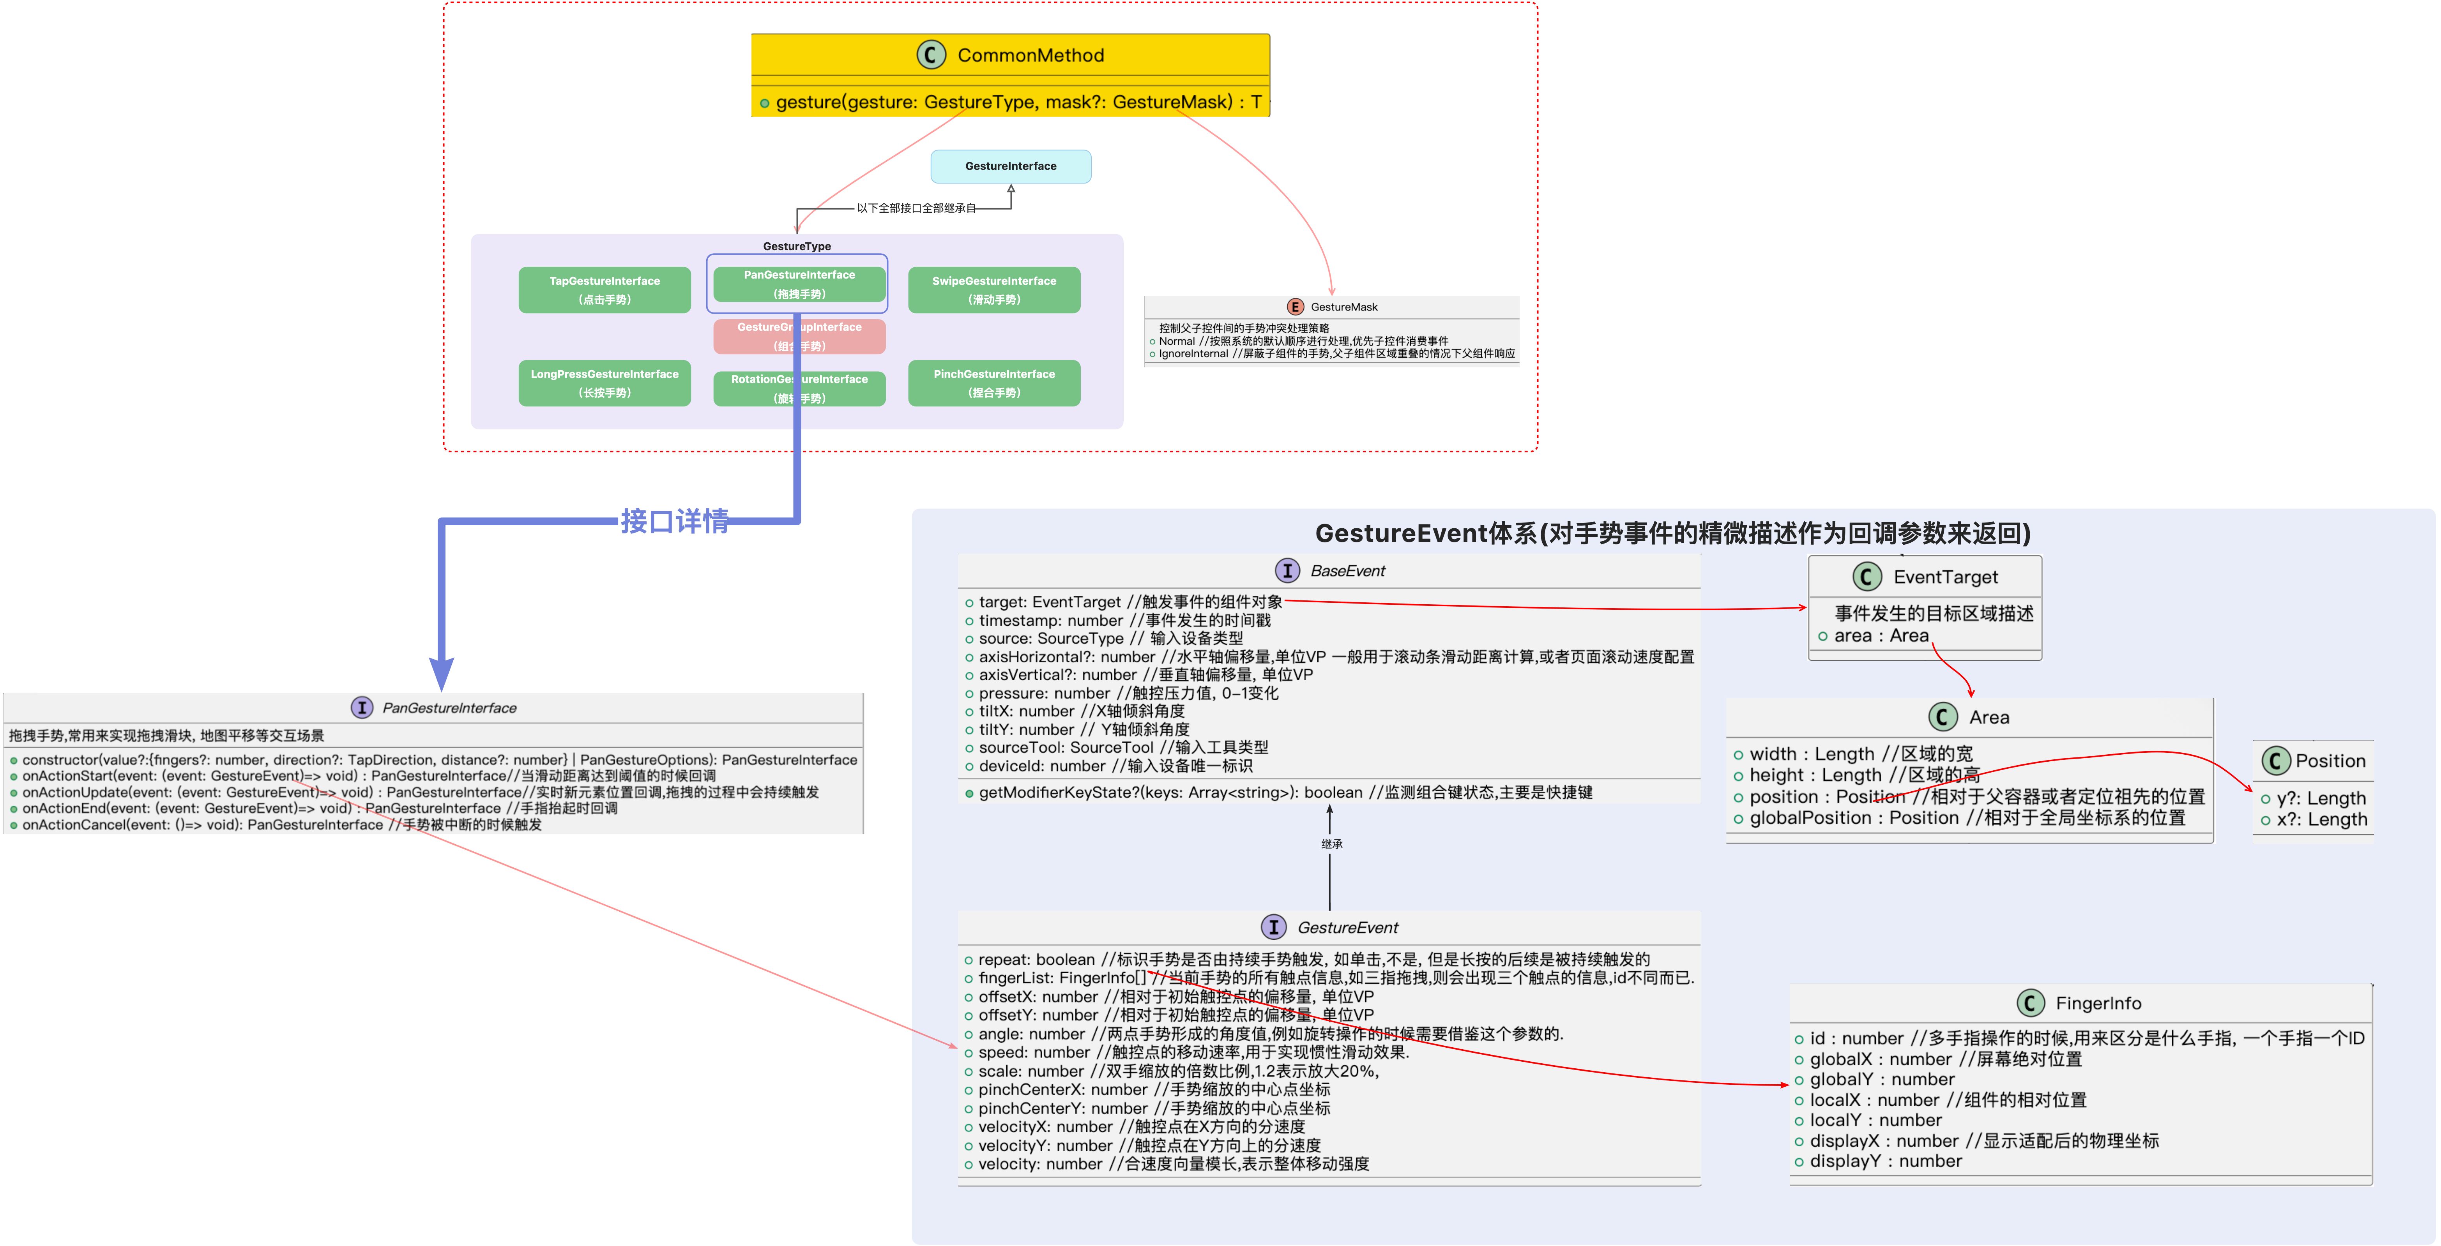The height and width of the screenshot is (1246, 2441).
Task: Click the Normal enum value row
Action: pyautogui.click(x=1299, y=341)
